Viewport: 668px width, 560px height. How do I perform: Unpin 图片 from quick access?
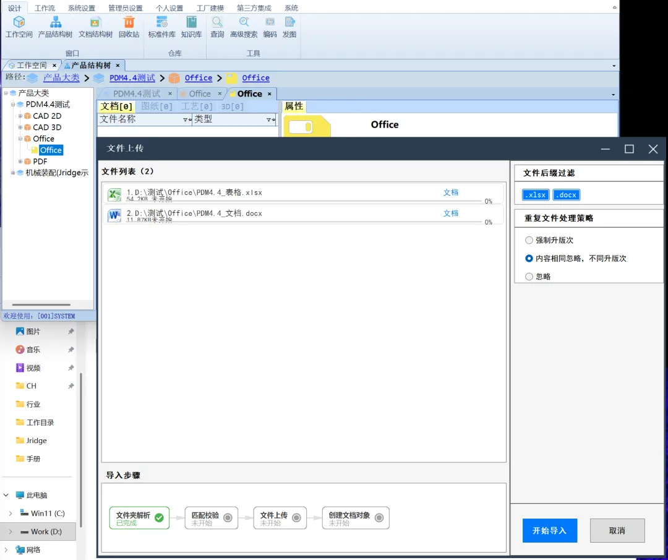click(x=71, y=331)
